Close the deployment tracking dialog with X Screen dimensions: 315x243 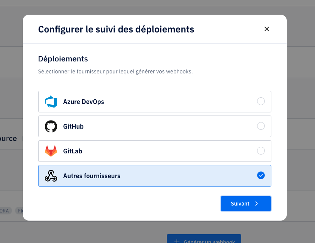(x=267, y=29)
